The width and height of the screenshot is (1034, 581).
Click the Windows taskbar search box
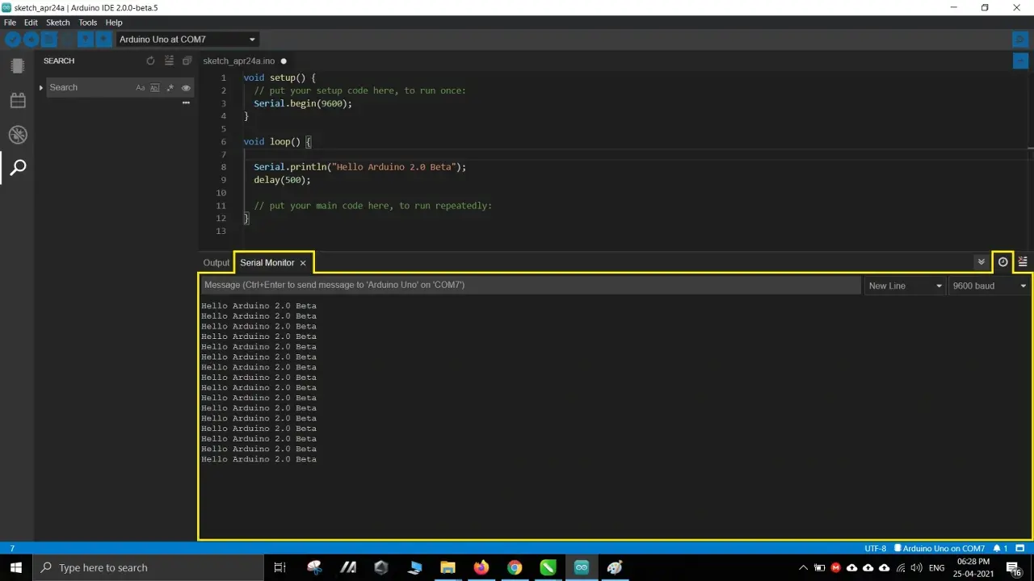[x=147, y=567]
